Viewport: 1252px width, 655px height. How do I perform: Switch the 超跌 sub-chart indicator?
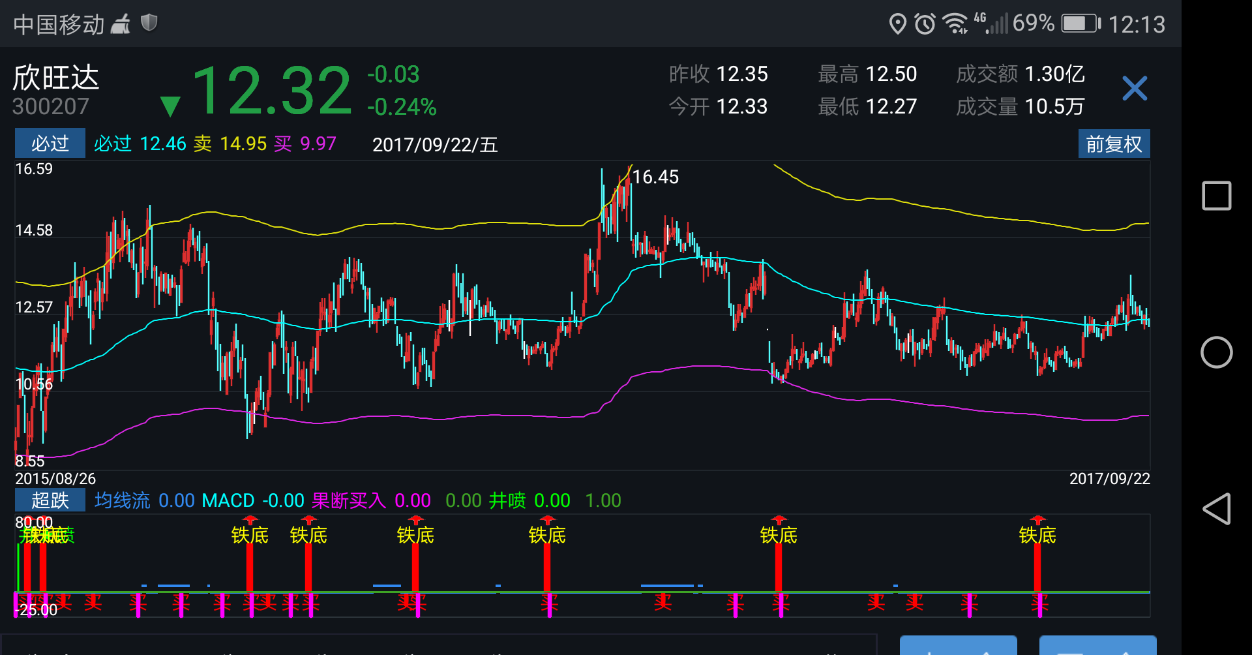click(x=50, y=500)
